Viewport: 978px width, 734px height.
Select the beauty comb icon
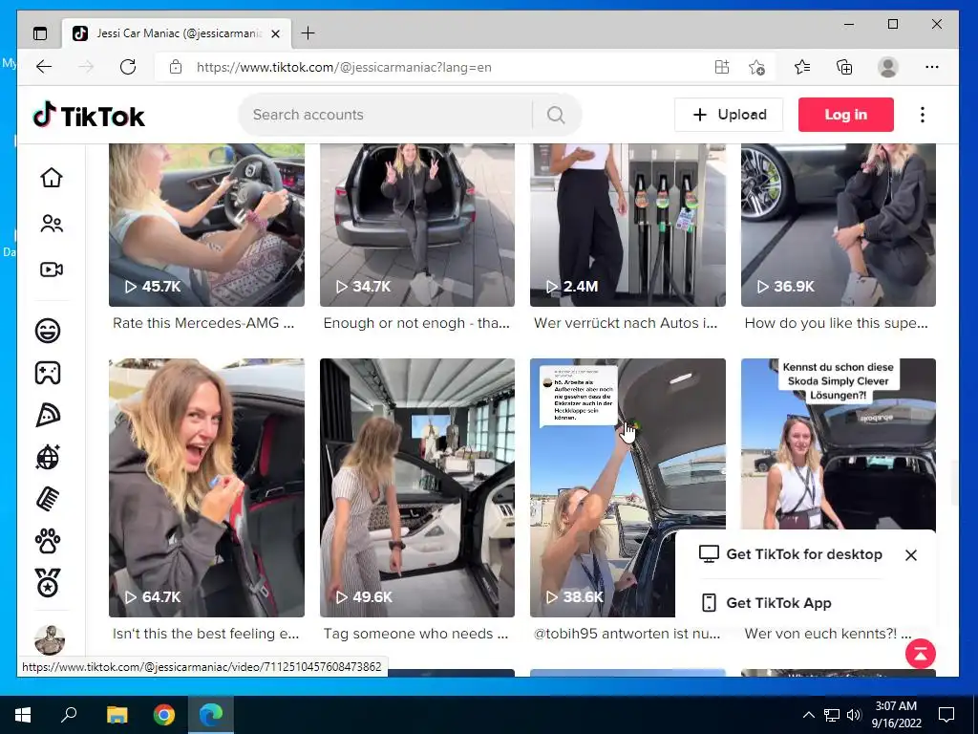tap(48, 499)
